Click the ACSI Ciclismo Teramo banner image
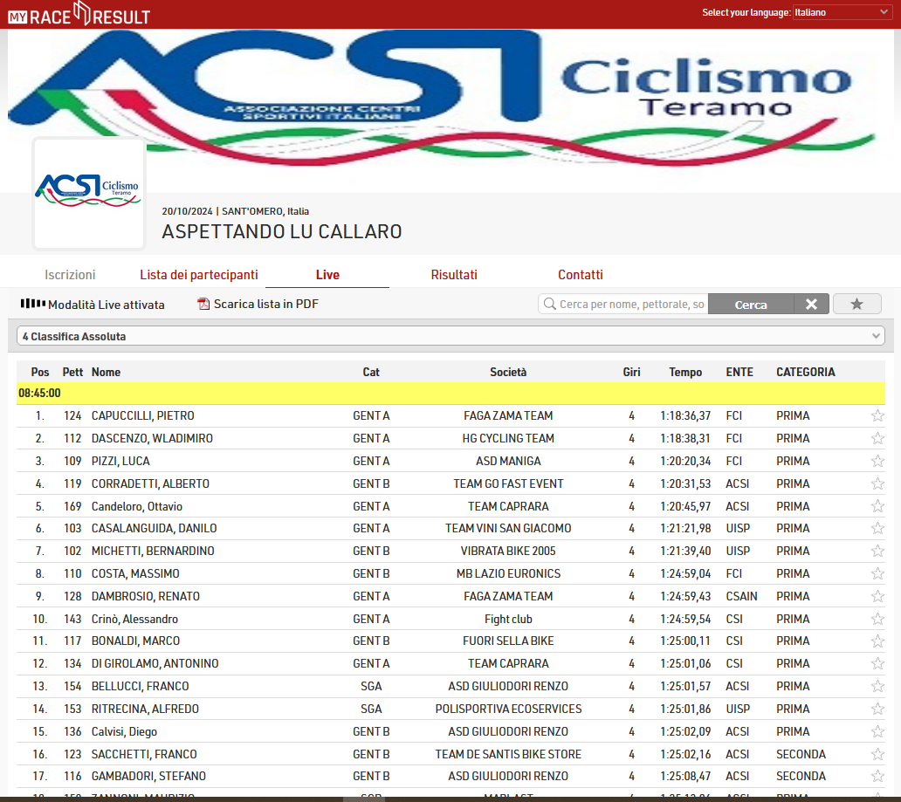The width and height of the screenshot is (901, 802). 450,111
